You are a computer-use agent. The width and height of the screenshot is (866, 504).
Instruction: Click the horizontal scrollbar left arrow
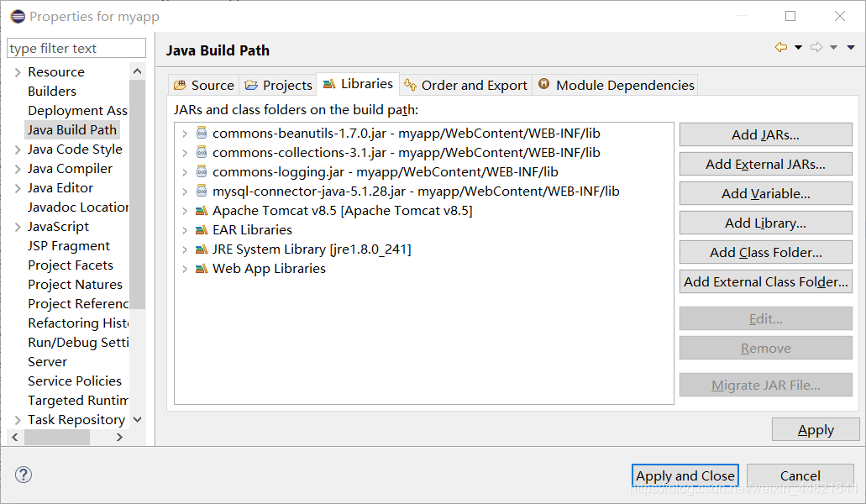(x=15, y=437)
